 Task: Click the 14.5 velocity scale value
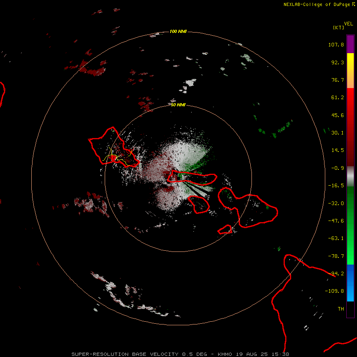(x=338, y=150)
